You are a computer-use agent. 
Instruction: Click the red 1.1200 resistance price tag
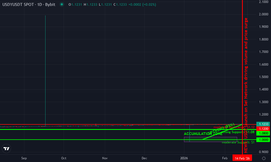(x=263, y=129)
